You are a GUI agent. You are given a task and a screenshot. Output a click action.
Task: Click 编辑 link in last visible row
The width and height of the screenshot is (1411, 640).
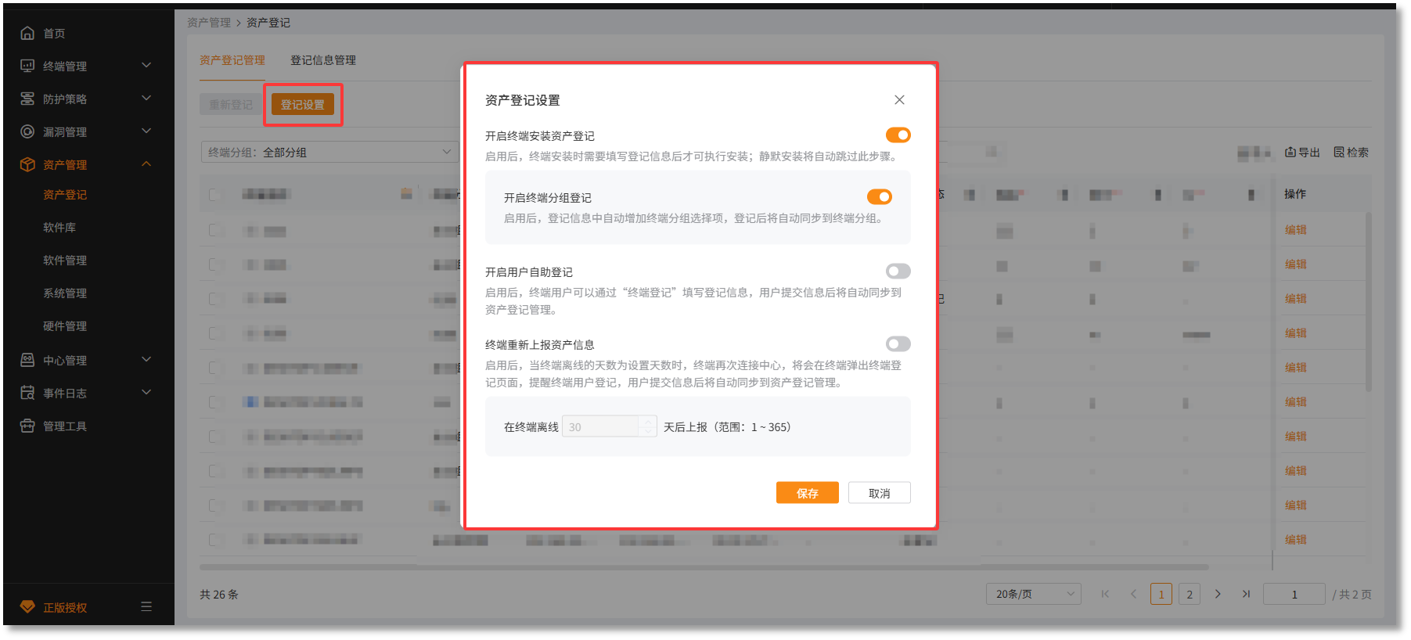1296,540
